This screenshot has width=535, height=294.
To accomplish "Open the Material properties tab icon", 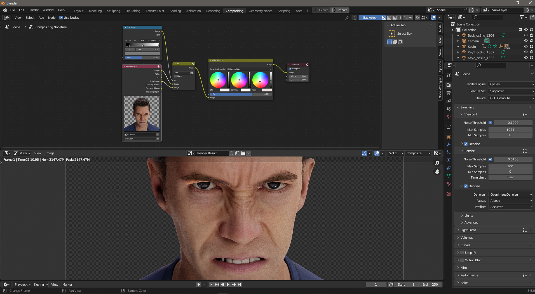I will [449, 184].
